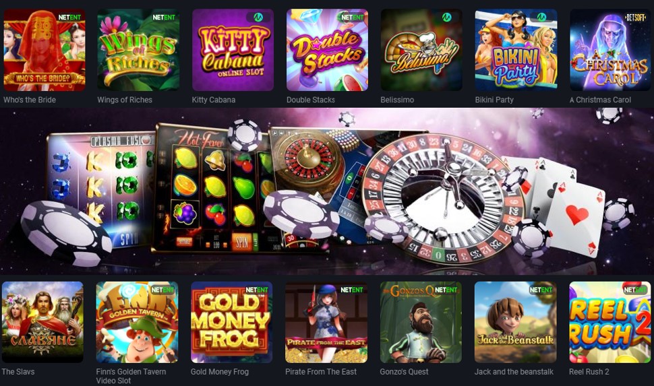This screenshot has width=654, height=386.
Task: Launch A Christmas Carol game tile
Action: click(x=611, y=50)
